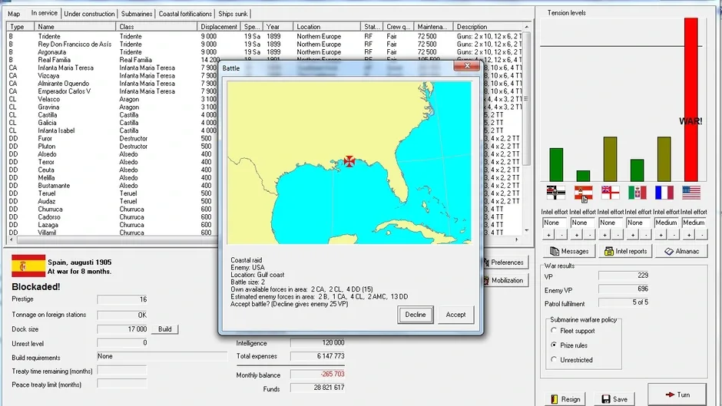
Task: Click the Build button for dock size
Action: pos(165,329)
